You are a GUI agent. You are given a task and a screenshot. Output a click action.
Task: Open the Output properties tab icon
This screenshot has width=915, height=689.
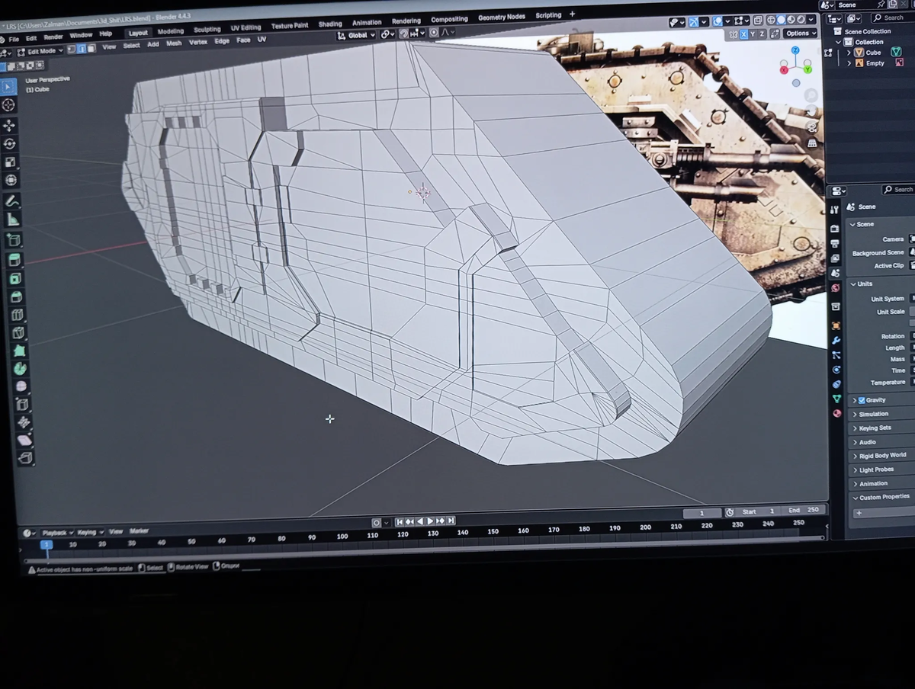[x=835, y=244]
